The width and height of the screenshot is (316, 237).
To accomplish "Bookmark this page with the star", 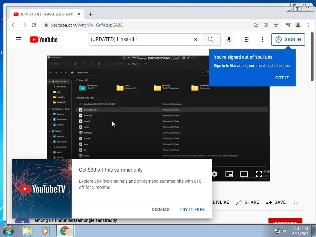I will (x=276, y=25).
